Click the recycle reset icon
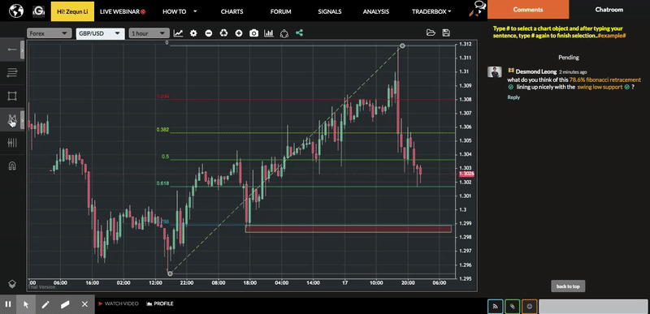This screenshot has width=650, height=314. click(x=224, y=33)
